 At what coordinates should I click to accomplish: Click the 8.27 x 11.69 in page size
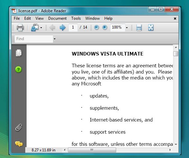point(43,150)
